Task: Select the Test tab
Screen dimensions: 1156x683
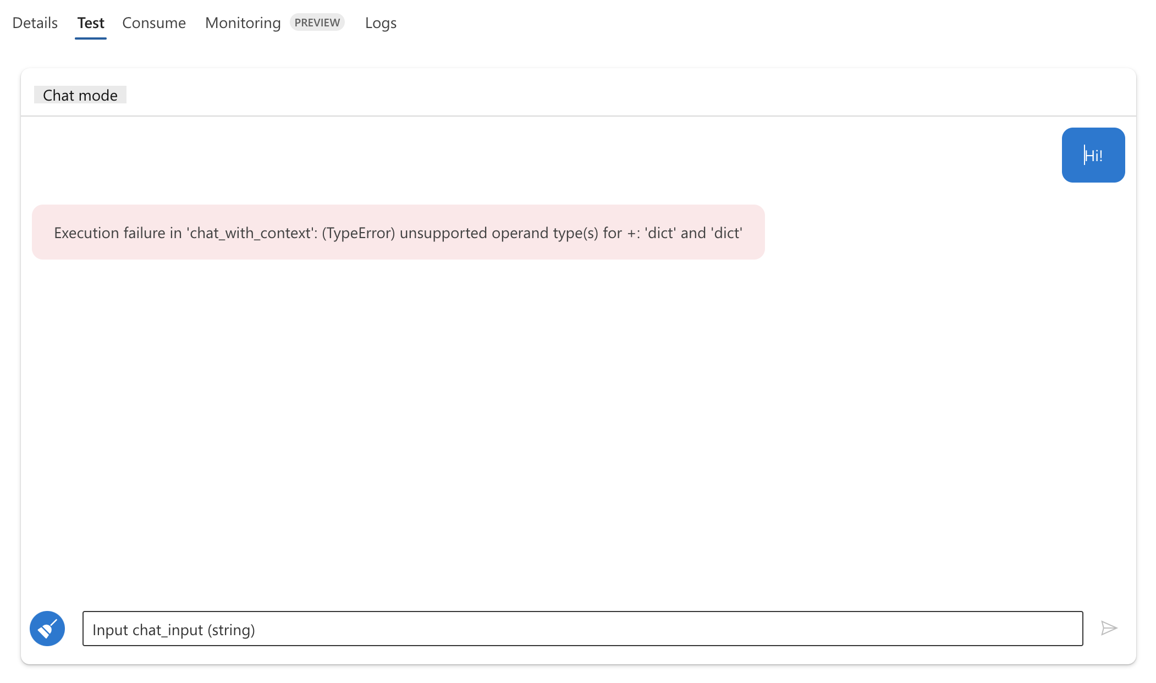Action: click(x=90, y=22)
